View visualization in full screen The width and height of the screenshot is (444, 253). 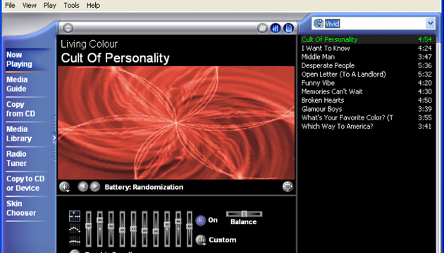(x=288, y=187)
